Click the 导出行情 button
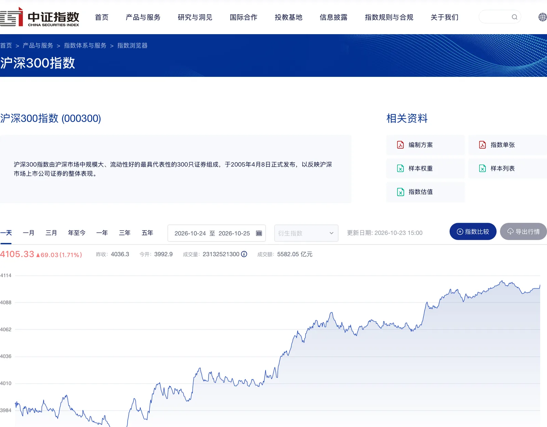547x427 pixels. [523, 232]
